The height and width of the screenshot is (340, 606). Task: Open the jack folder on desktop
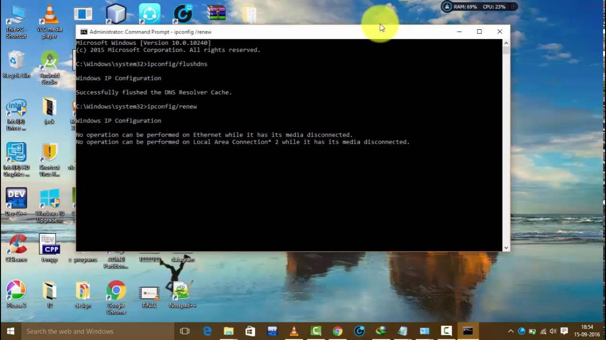49,111
